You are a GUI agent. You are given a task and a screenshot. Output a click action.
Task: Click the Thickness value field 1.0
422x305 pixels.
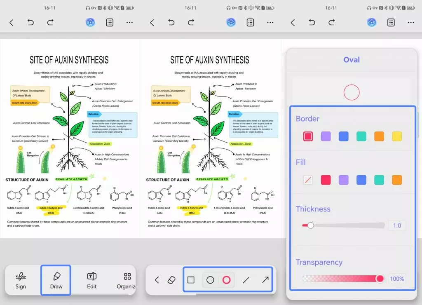(397, 225)
